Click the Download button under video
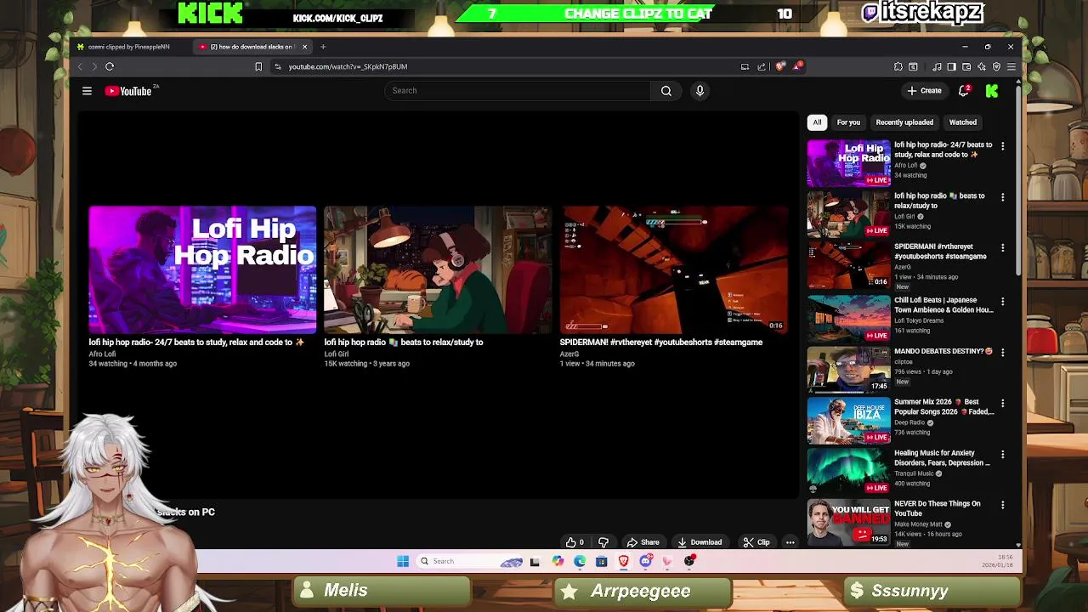The width and height of the screenshot is (1088, 612). [x=700, y=542]
